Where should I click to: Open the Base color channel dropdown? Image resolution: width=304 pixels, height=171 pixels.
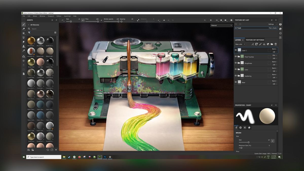point(240,44)
